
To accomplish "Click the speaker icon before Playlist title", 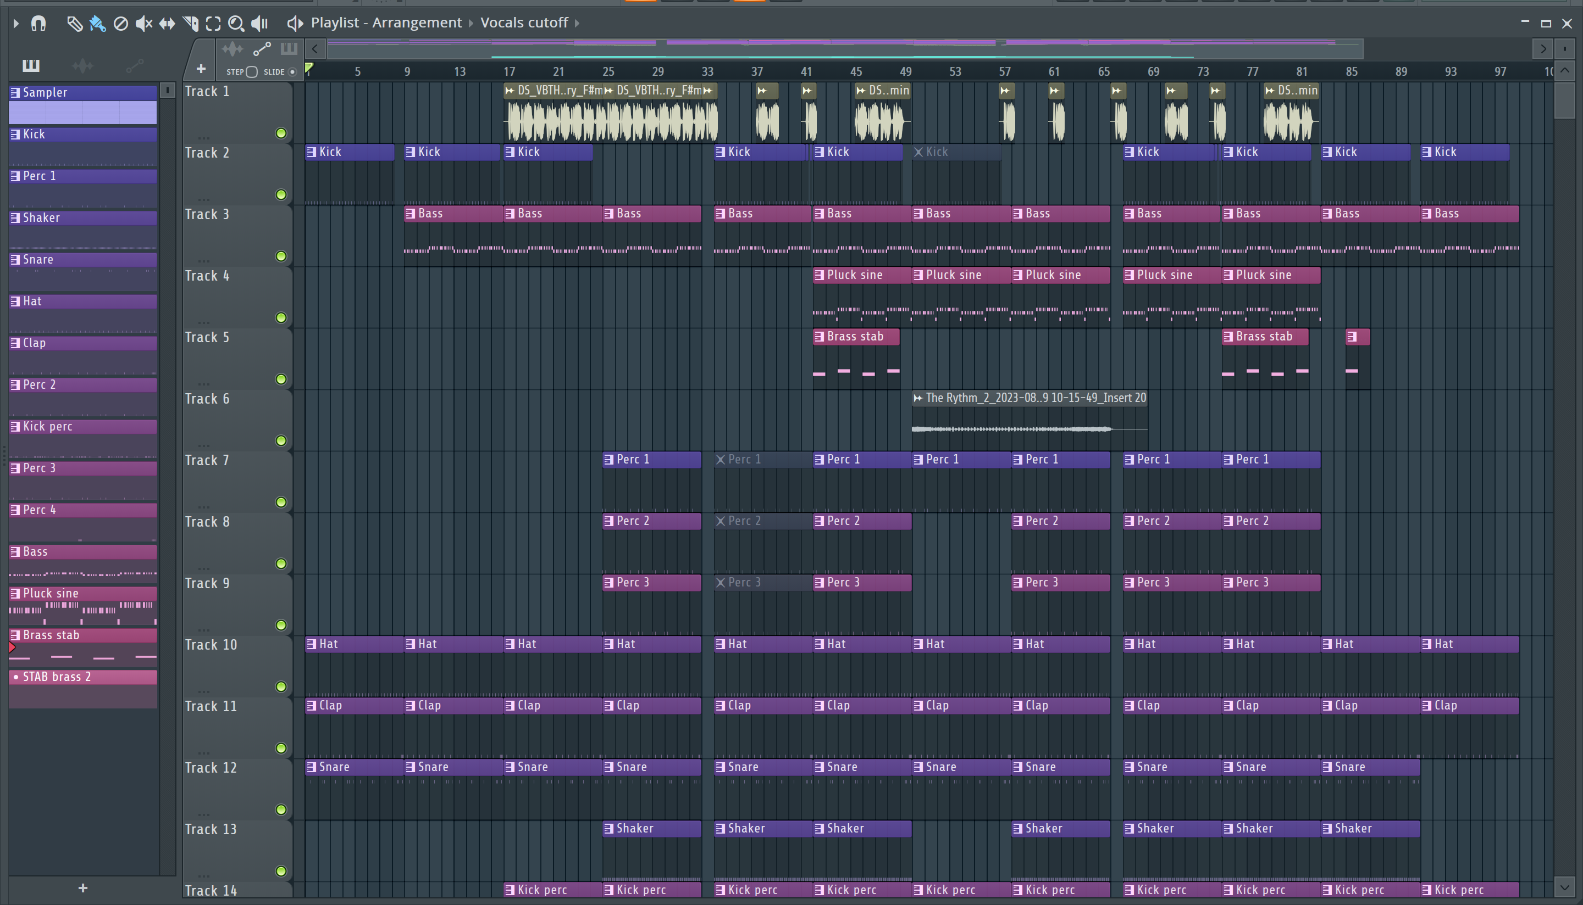I will (x=295, y=24).
